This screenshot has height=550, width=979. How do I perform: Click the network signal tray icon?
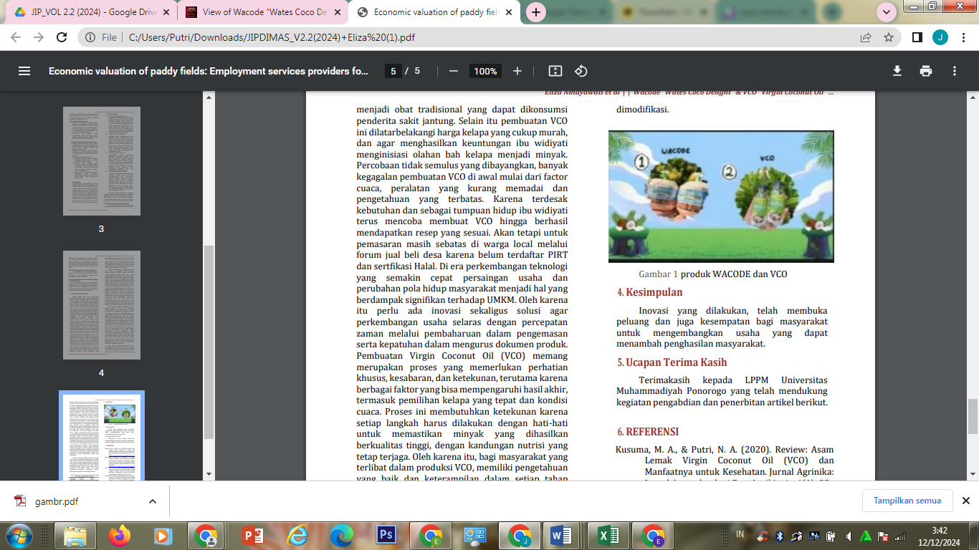point(902,536)
